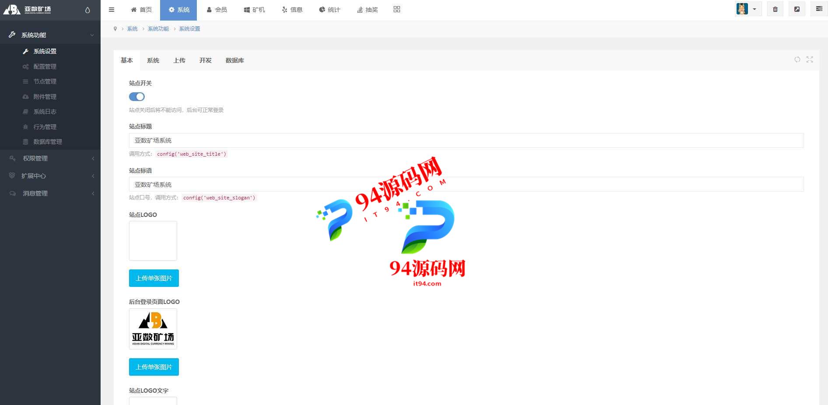Screen dimensions: 828x405
Task: Click the 站点标题 input field
Action: pos(466,140)
